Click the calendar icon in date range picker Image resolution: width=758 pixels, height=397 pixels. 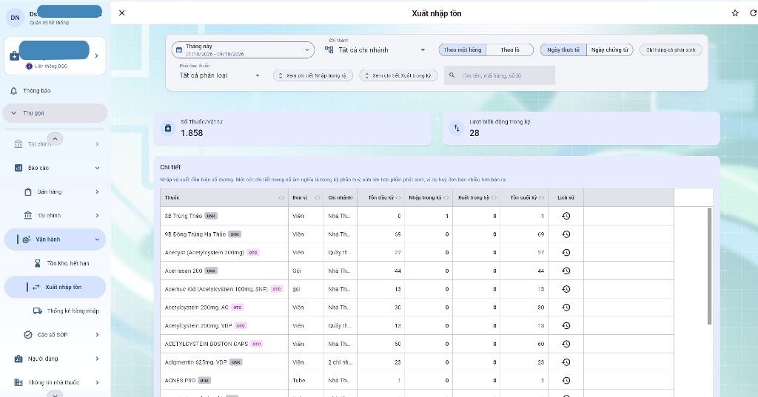click(179, 50)
